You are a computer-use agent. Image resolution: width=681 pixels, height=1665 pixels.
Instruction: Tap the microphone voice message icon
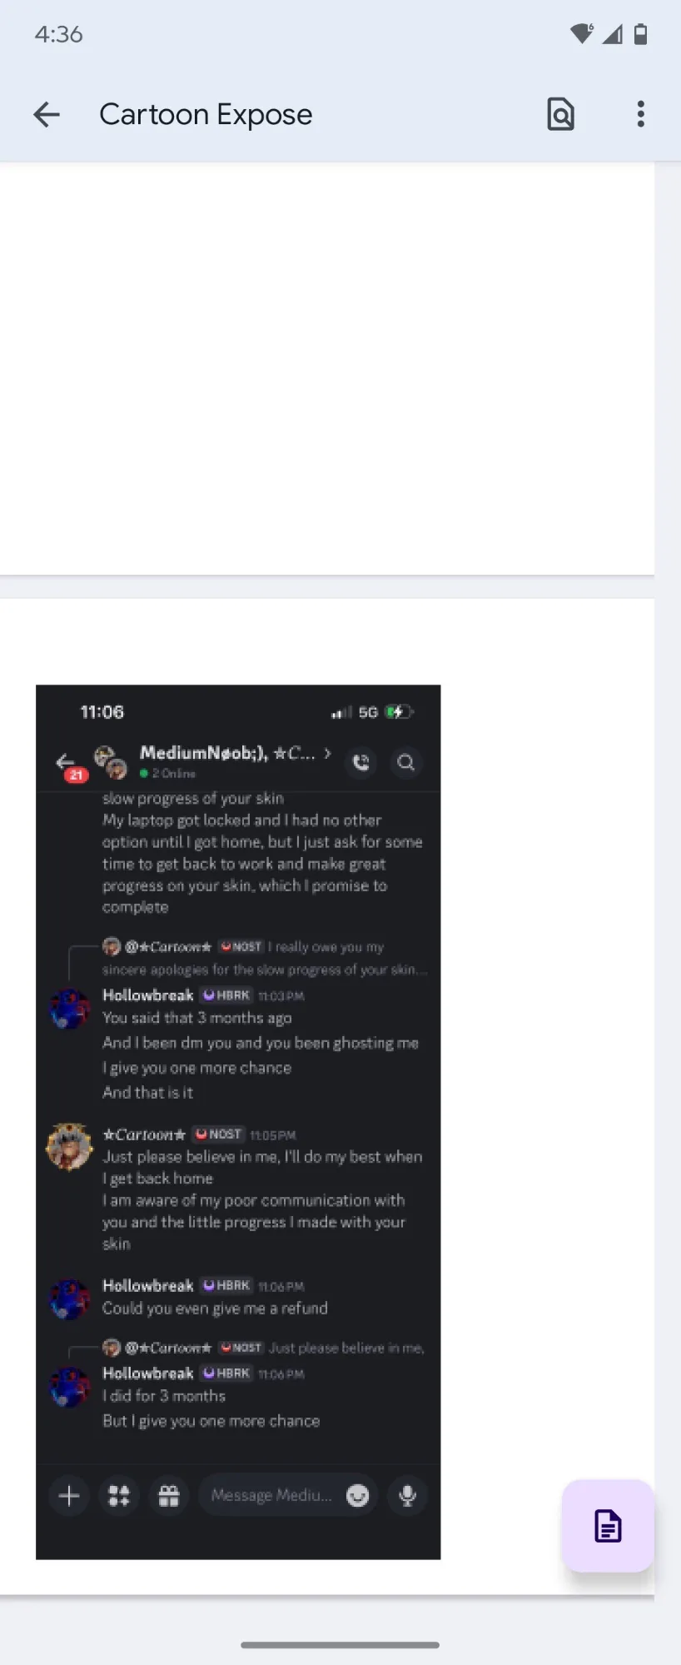coord(408,1496)
